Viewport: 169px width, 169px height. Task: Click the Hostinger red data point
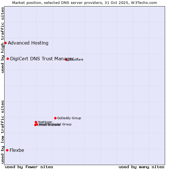tap(36, 122)
